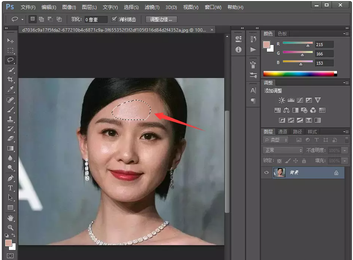Image resolution: width=353 pixels, height=260 pixels.
Task: Select the Clone Stamp tool
Action: pos(10,119)
